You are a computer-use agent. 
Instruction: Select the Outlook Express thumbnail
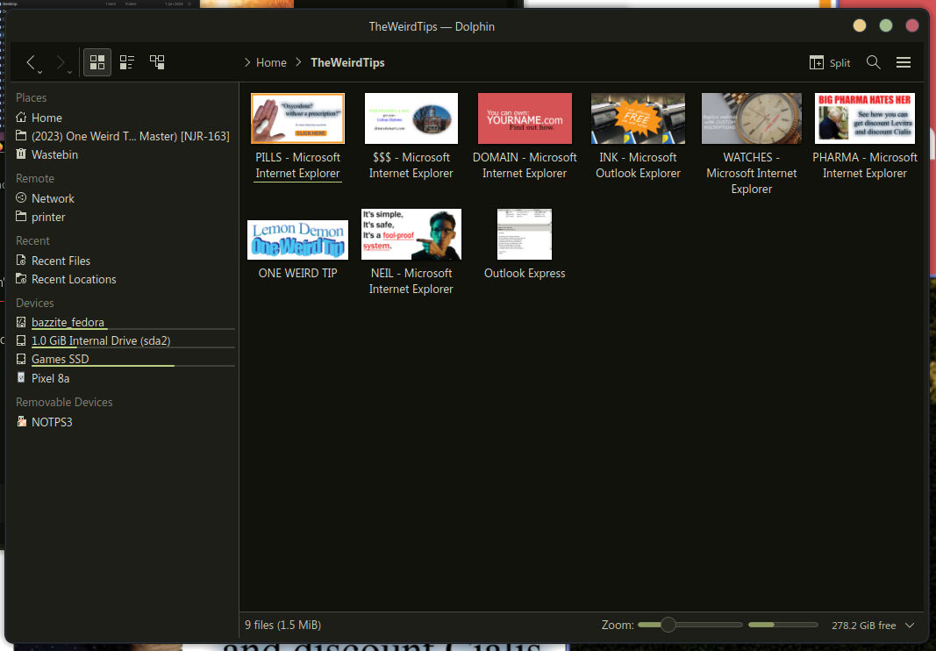pyautogui.click(x=525, y=234)
